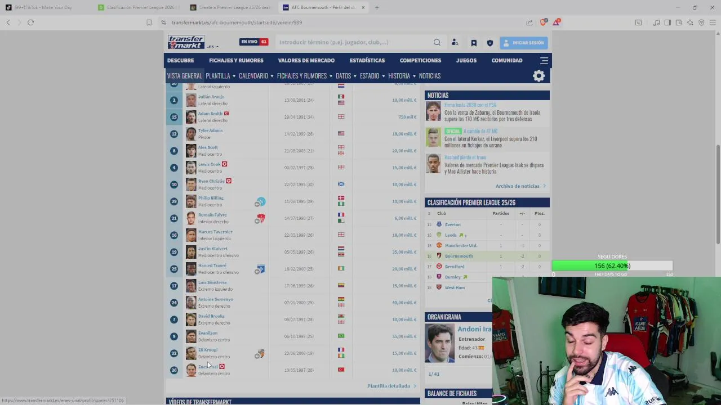Open coach Andoni Iraola's name link
The width and height of the screenshot is (721, 405).
tap(475, 329)
